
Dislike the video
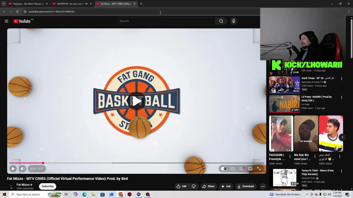[x=194, y=186]
